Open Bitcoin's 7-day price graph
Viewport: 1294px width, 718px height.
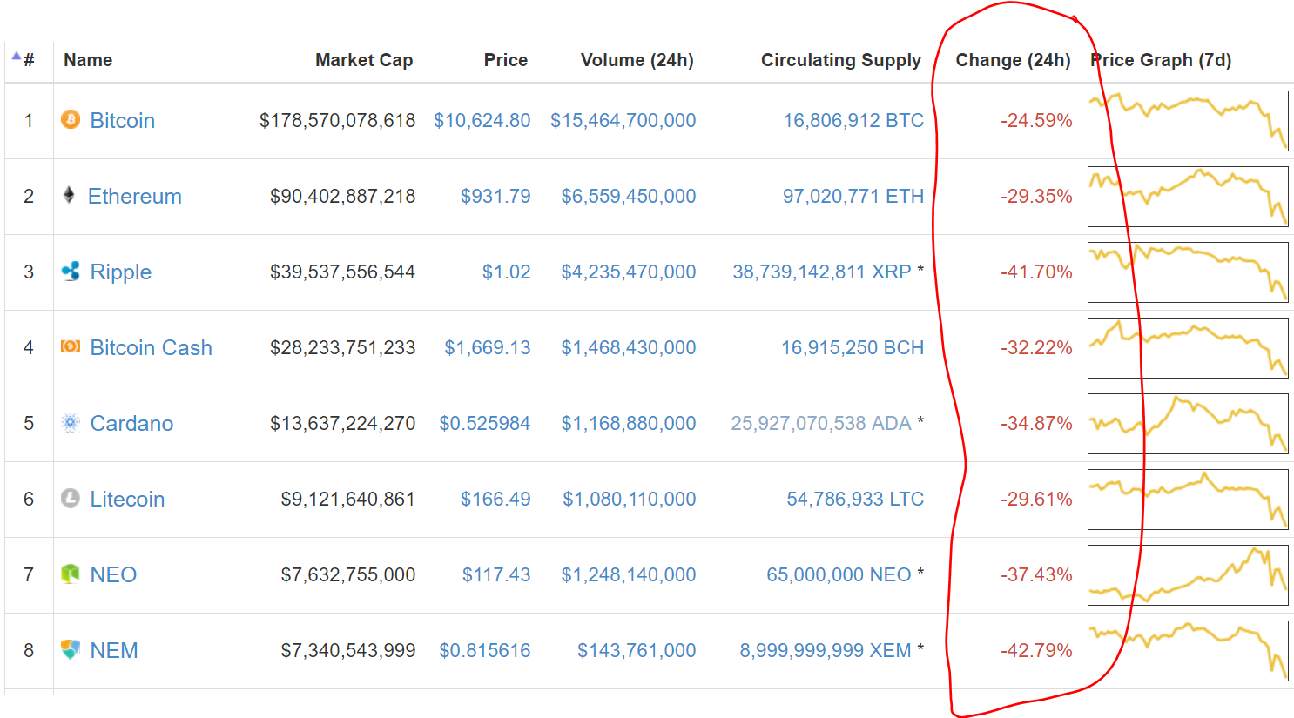pos(1188,121)
